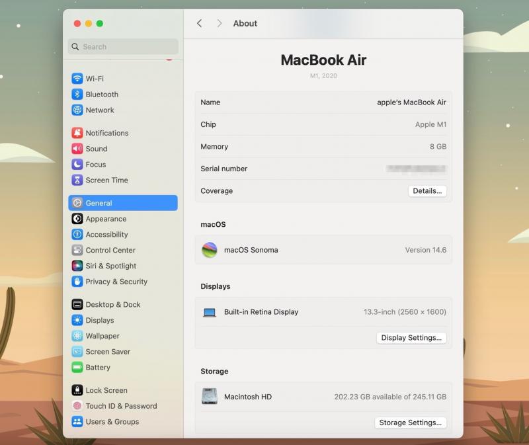Click Version 14.6 text
Screen dimensions: 529x445
[426, 250]
